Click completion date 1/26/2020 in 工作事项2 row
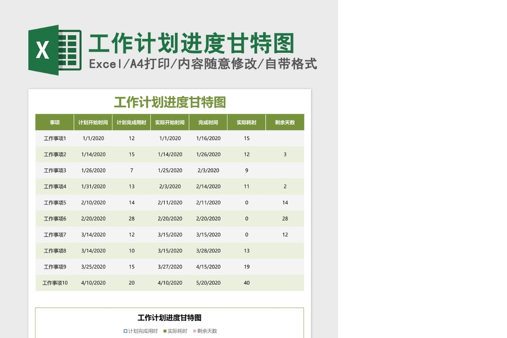 pos(208,154)
